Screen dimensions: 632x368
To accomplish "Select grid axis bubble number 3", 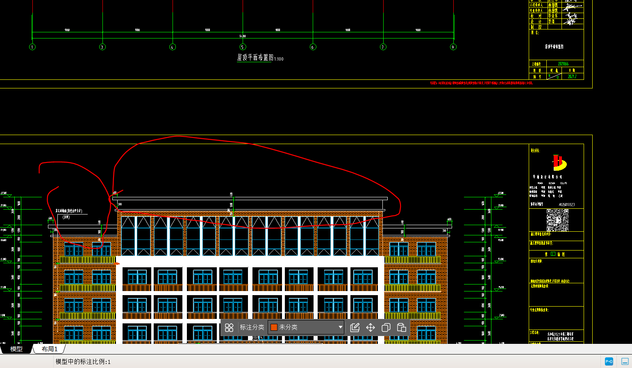I will [x=102, y=47].
